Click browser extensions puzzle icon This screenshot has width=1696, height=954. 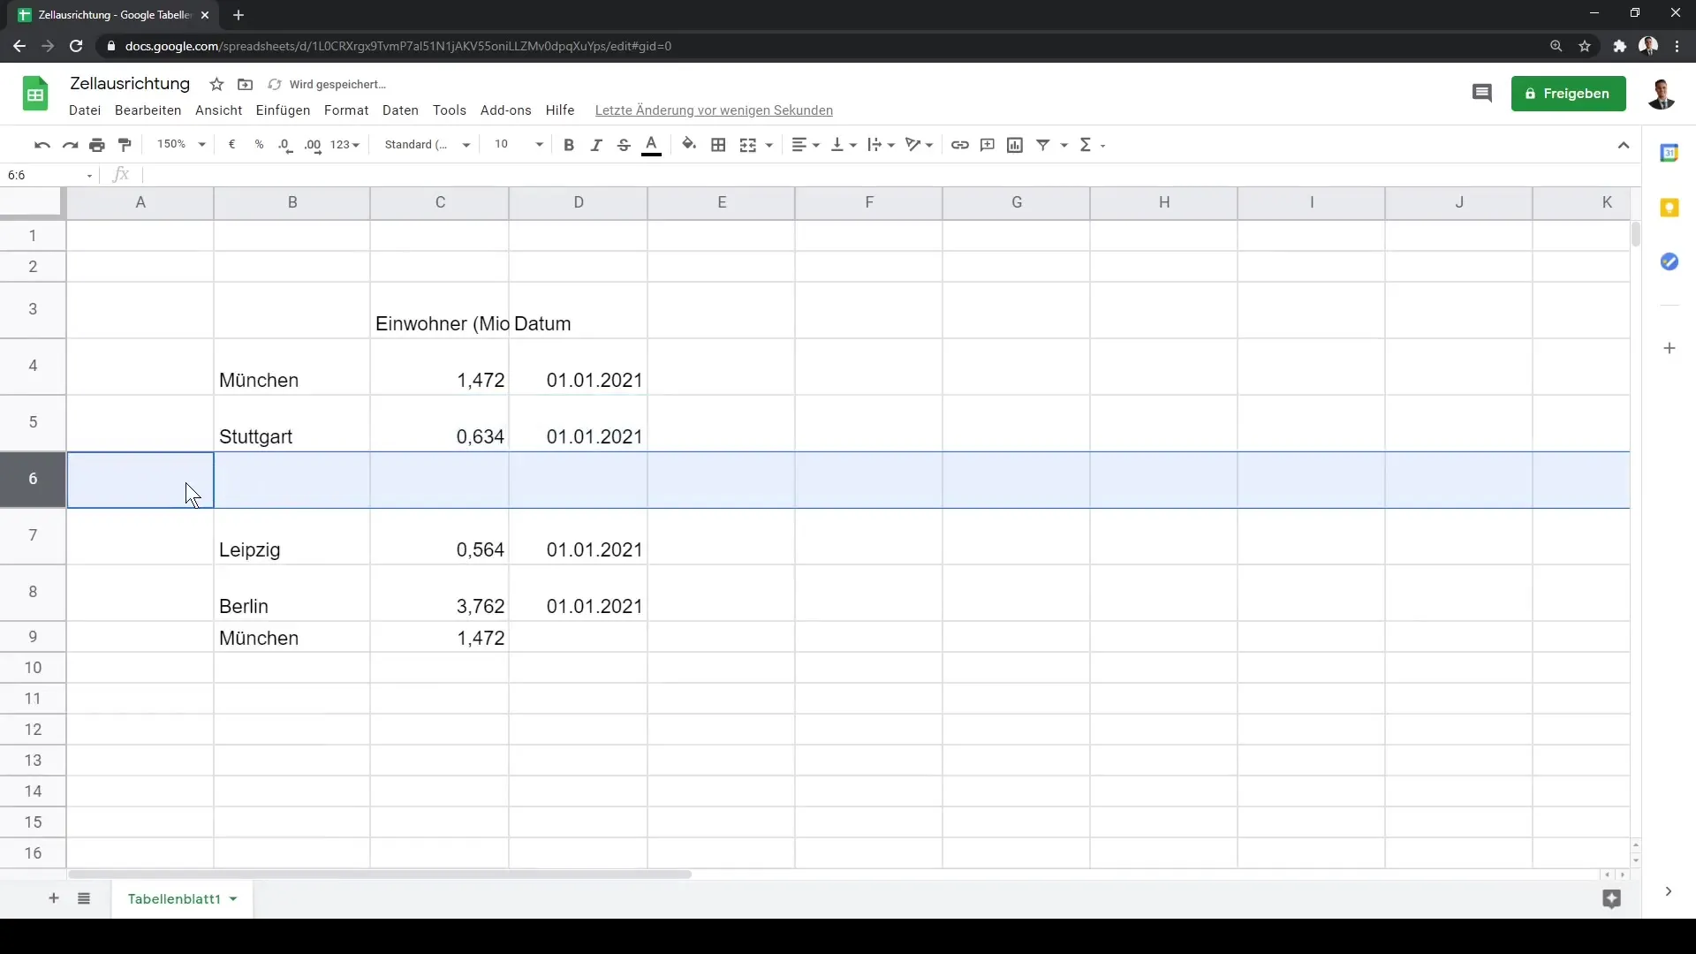[x=1619, y=46]
